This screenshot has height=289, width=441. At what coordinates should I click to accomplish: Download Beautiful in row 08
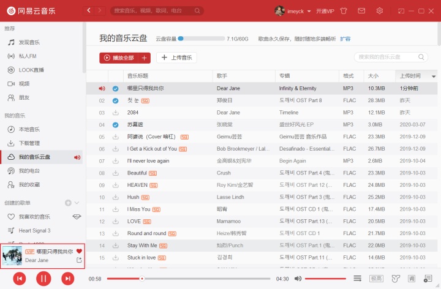point(115,173)
